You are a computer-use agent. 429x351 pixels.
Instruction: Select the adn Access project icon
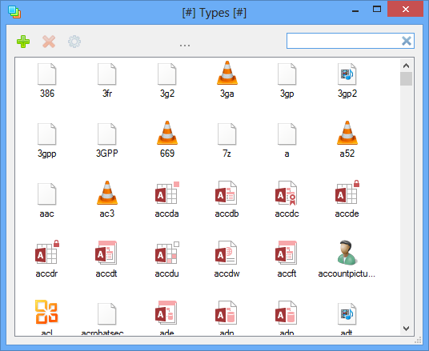click(x=227, y=313)
